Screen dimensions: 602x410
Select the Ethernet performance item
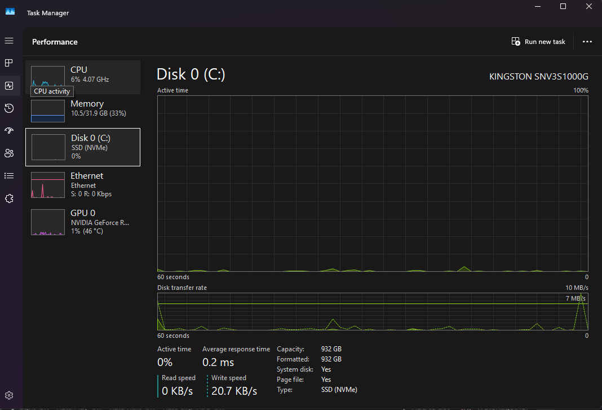coord(83,185)
